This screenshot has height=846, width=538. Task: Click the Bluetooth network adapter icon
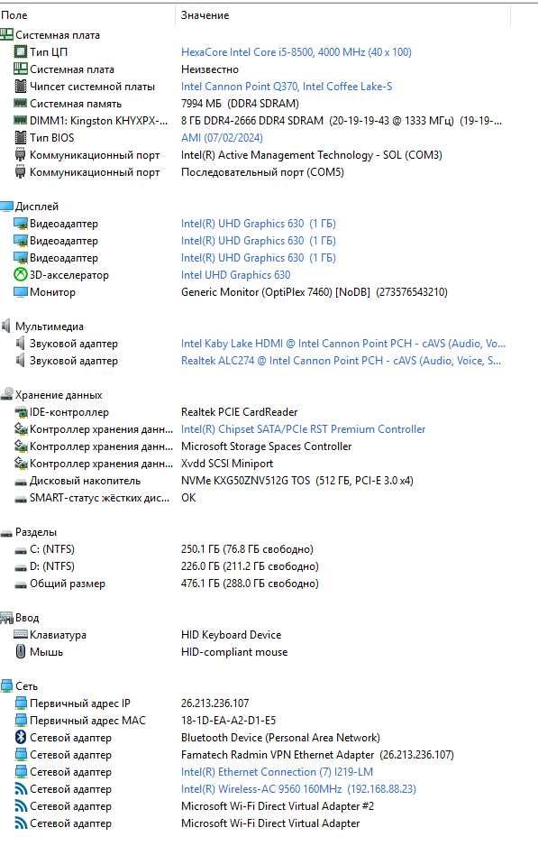click(21, 737)
